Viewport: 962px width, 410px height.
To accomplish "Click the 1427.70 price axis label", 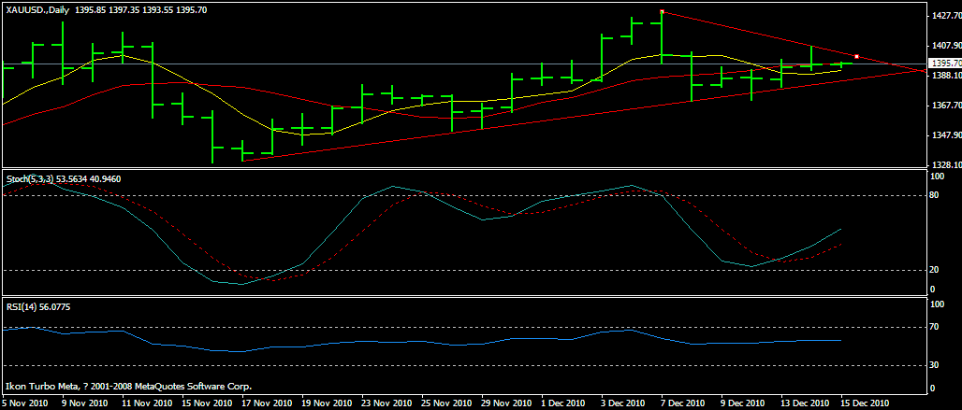I will click(x=944, y=16).
